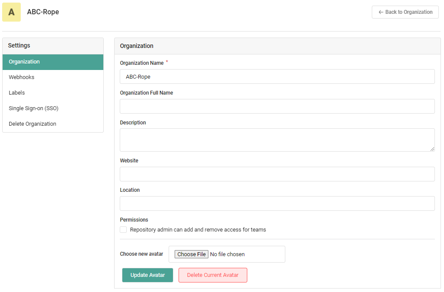Image resolution: width=444 pixels, height=292 pixels.
Task: Click the 'No file chosen' text
Action: pyautogui.click(x=227, y=254)
